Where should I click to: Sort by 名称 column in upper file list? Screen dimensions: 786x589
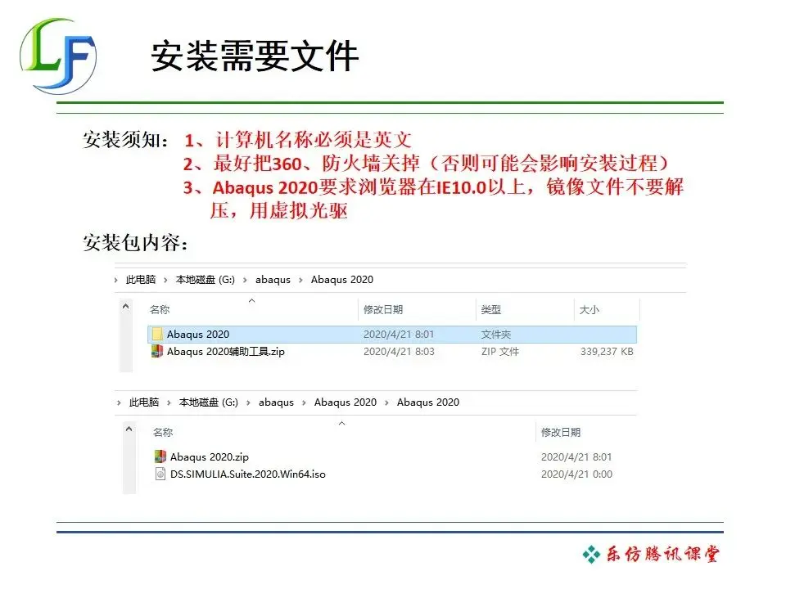[160, 309]
